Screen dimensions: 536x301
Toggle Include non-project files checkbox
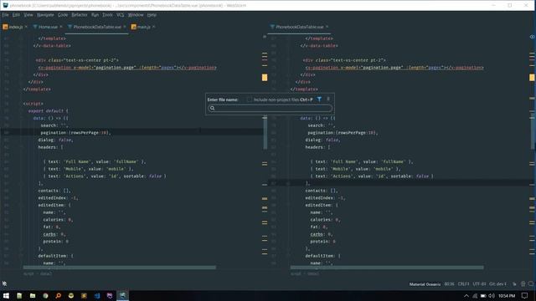tap(249, 99)
